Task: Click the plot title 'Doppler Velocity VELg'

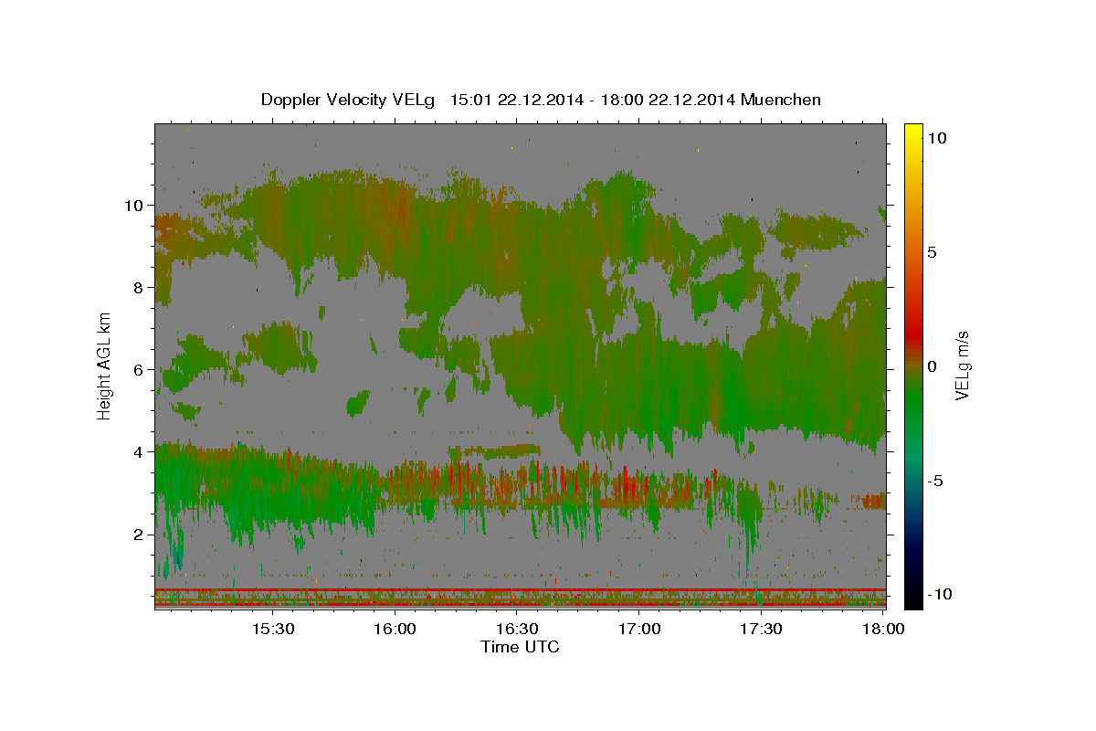Action: point(350,100)
